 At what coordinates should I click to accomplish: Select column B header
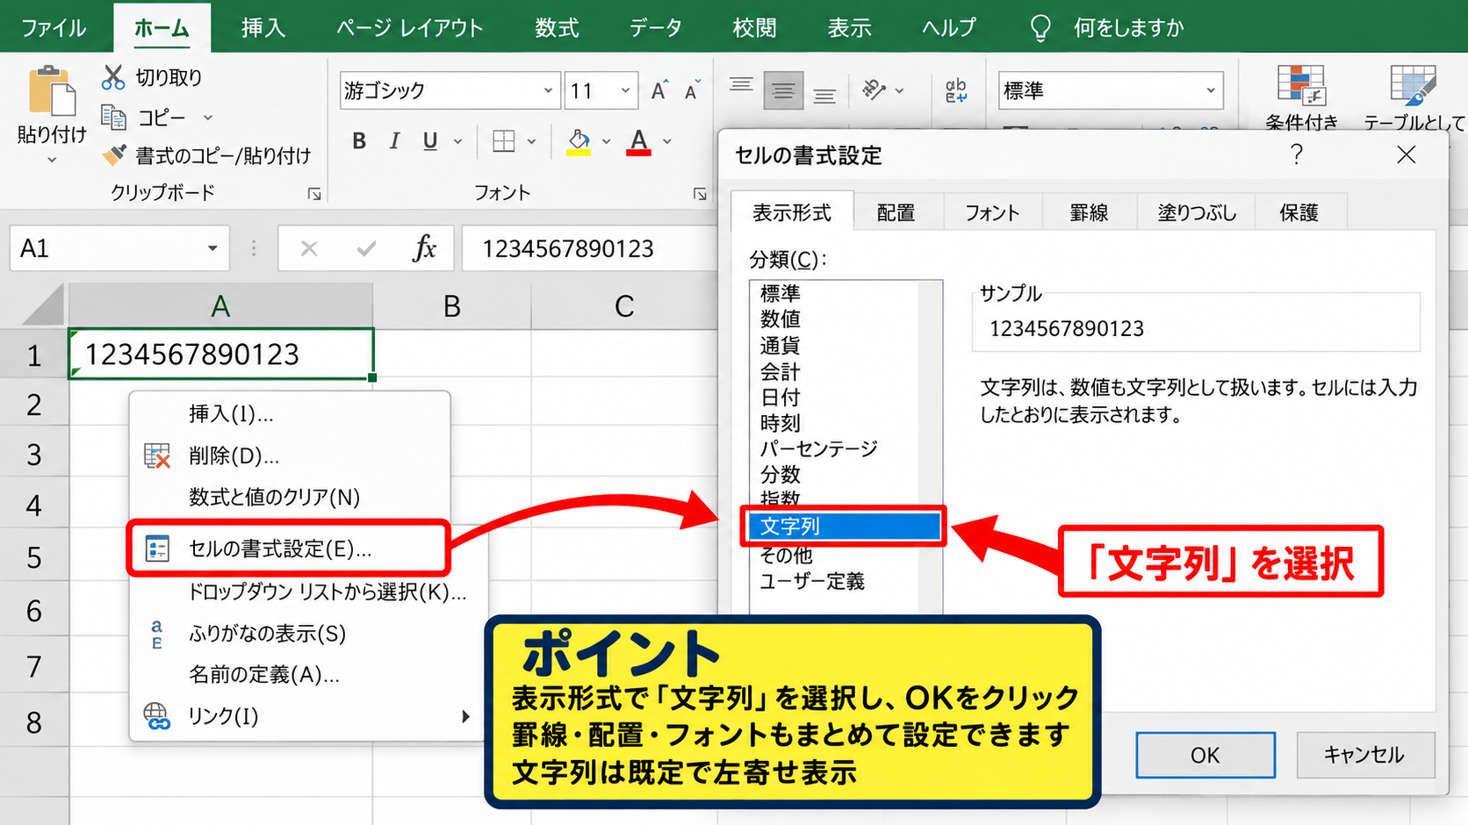[452, 306]
